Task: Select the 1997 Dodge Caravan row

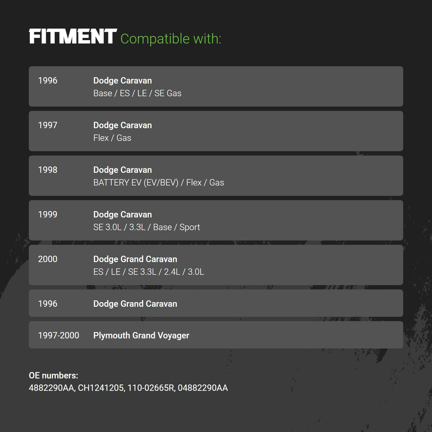Action: [x=216, y=131]
